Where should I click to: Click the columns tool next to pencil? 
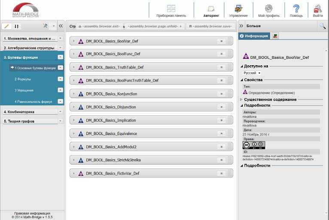17,26
